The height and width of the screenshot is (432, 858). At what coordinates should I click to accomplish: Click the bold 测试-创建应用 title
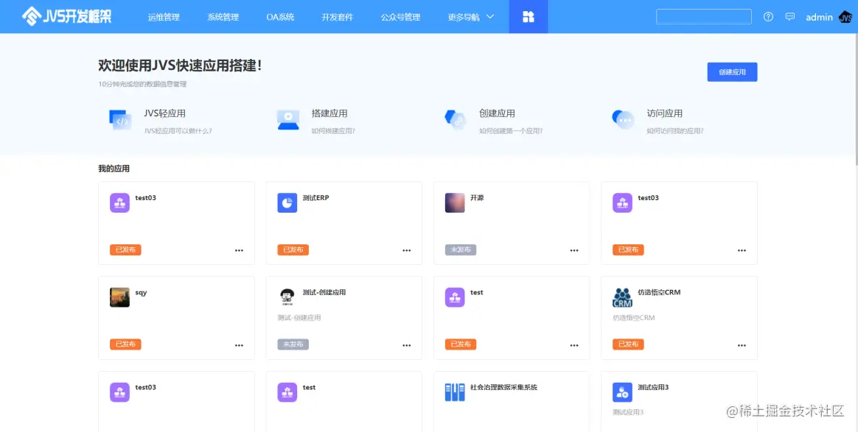324,292
